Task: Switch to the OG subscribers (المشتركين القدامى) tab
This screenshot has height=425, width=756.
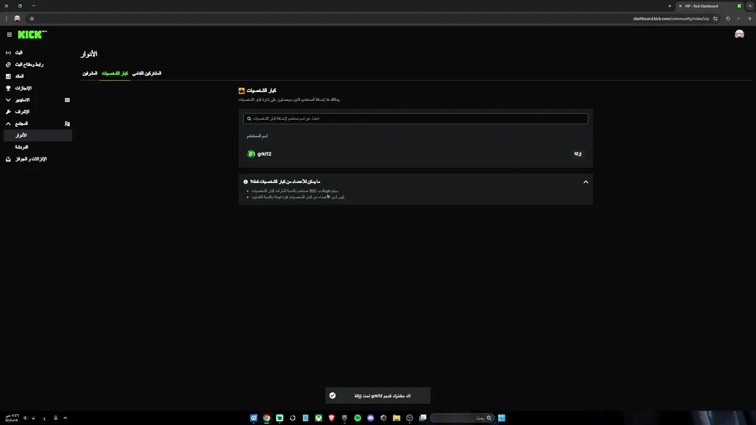Action: pyautogui.click(x=146, y=73)
